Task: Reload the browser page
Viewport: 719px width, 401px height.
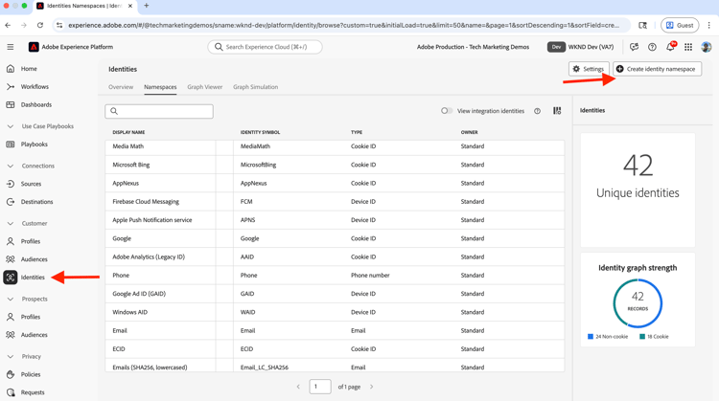Action: [40, 25]
